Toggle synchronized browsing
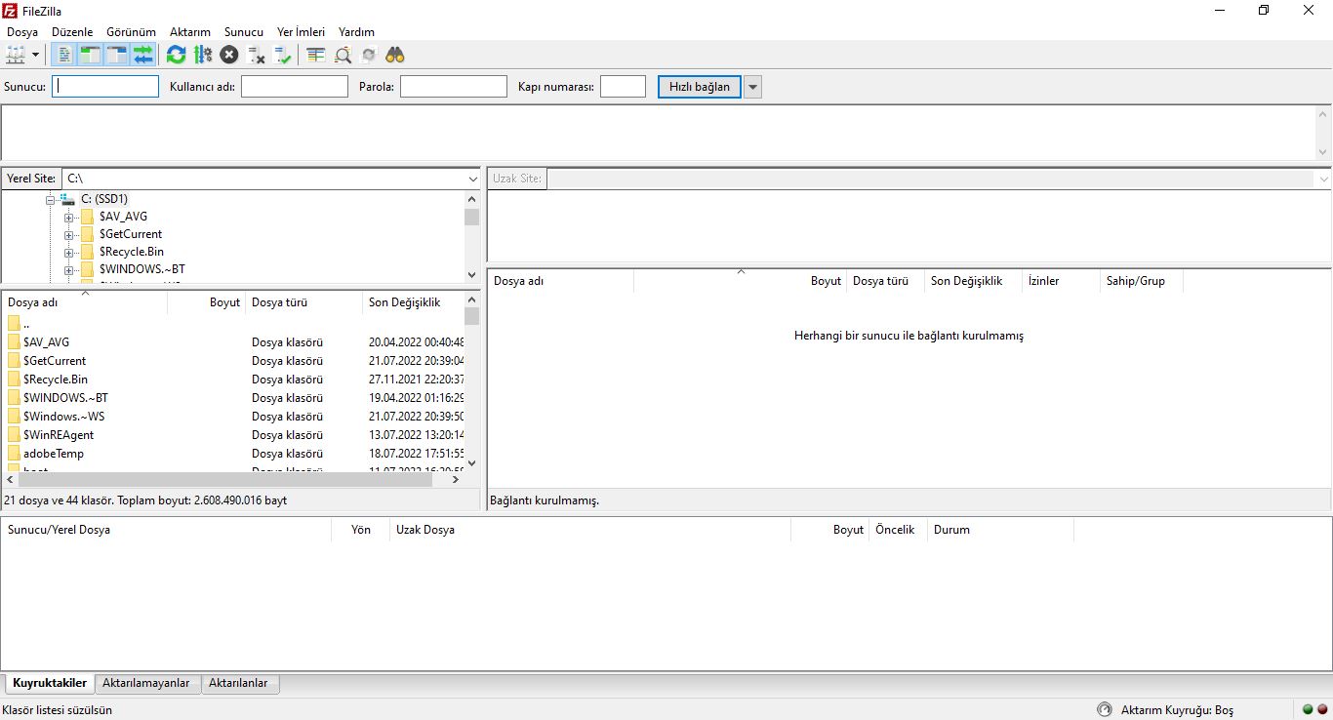This screenshot has width=1333, height=720. click(x=369, y=55)
